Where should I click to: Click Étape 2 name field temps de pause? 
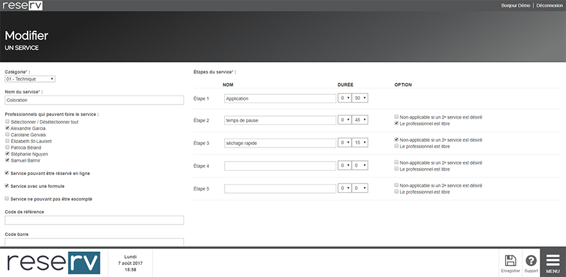280,121
